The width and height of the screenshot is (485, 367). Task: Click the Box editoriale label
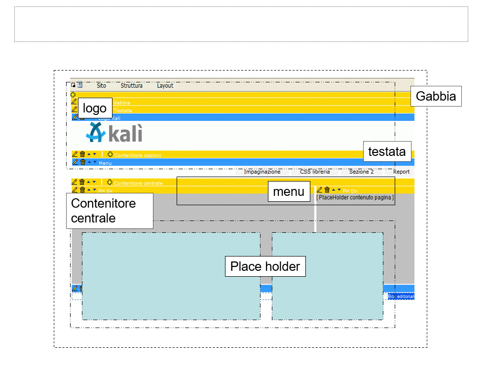coord(401,296)
